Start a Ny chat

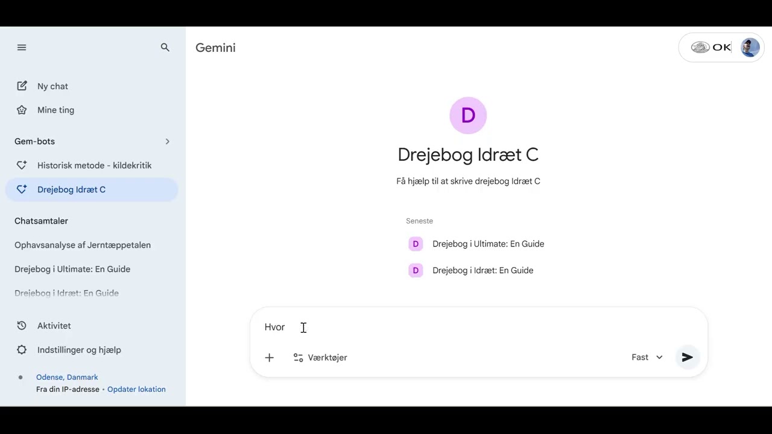tap(52, 86)
